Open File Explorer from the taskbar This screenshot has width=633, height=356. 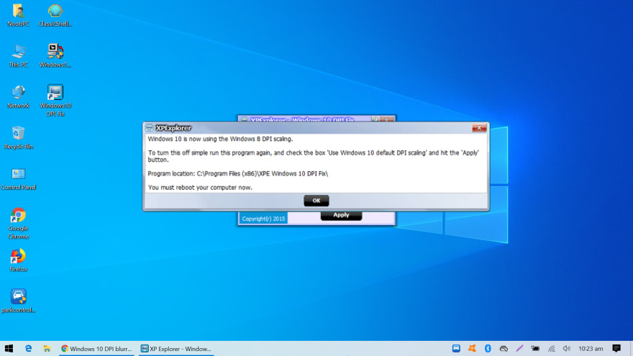coord(47,348)
